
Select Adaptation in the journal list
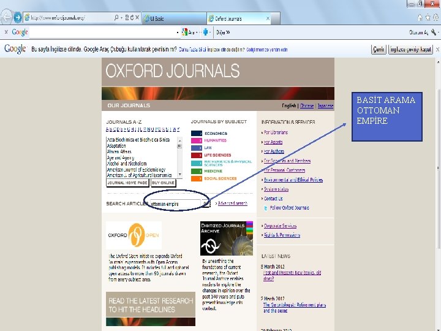point(116,146)
